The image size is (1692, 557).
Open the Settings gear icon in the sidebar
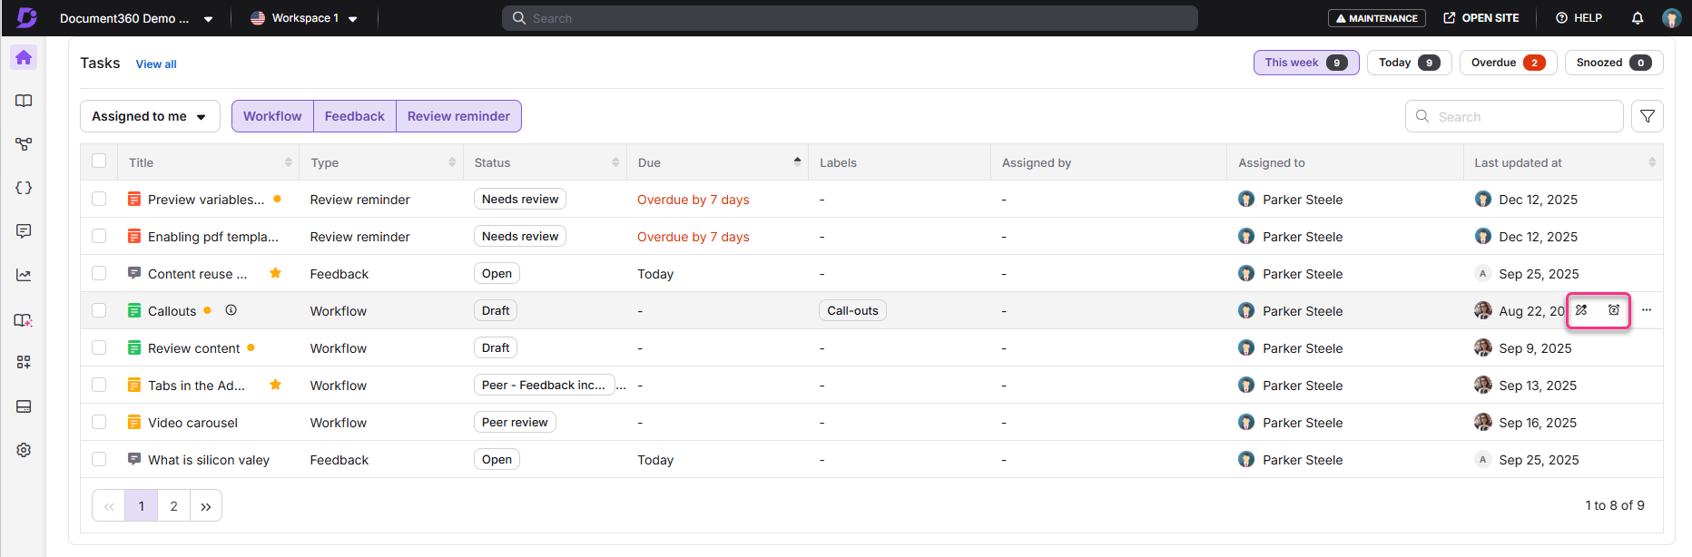coord(24,450)
